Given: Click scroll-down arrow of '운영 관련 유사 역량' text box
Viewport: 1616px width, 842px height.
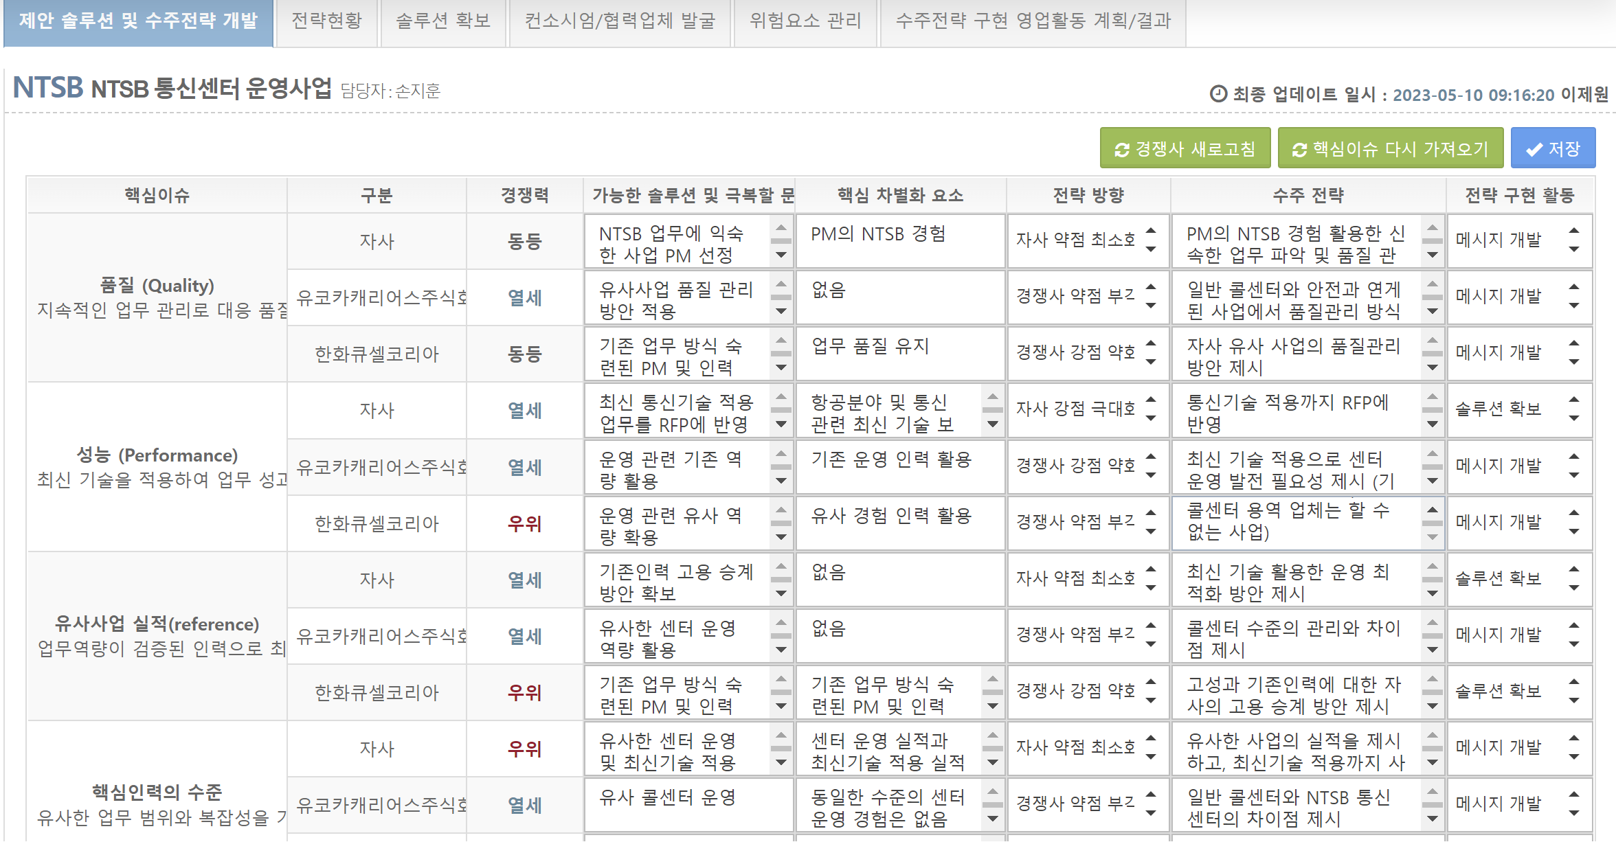Looking at the screenshot, I should point(781,538).
